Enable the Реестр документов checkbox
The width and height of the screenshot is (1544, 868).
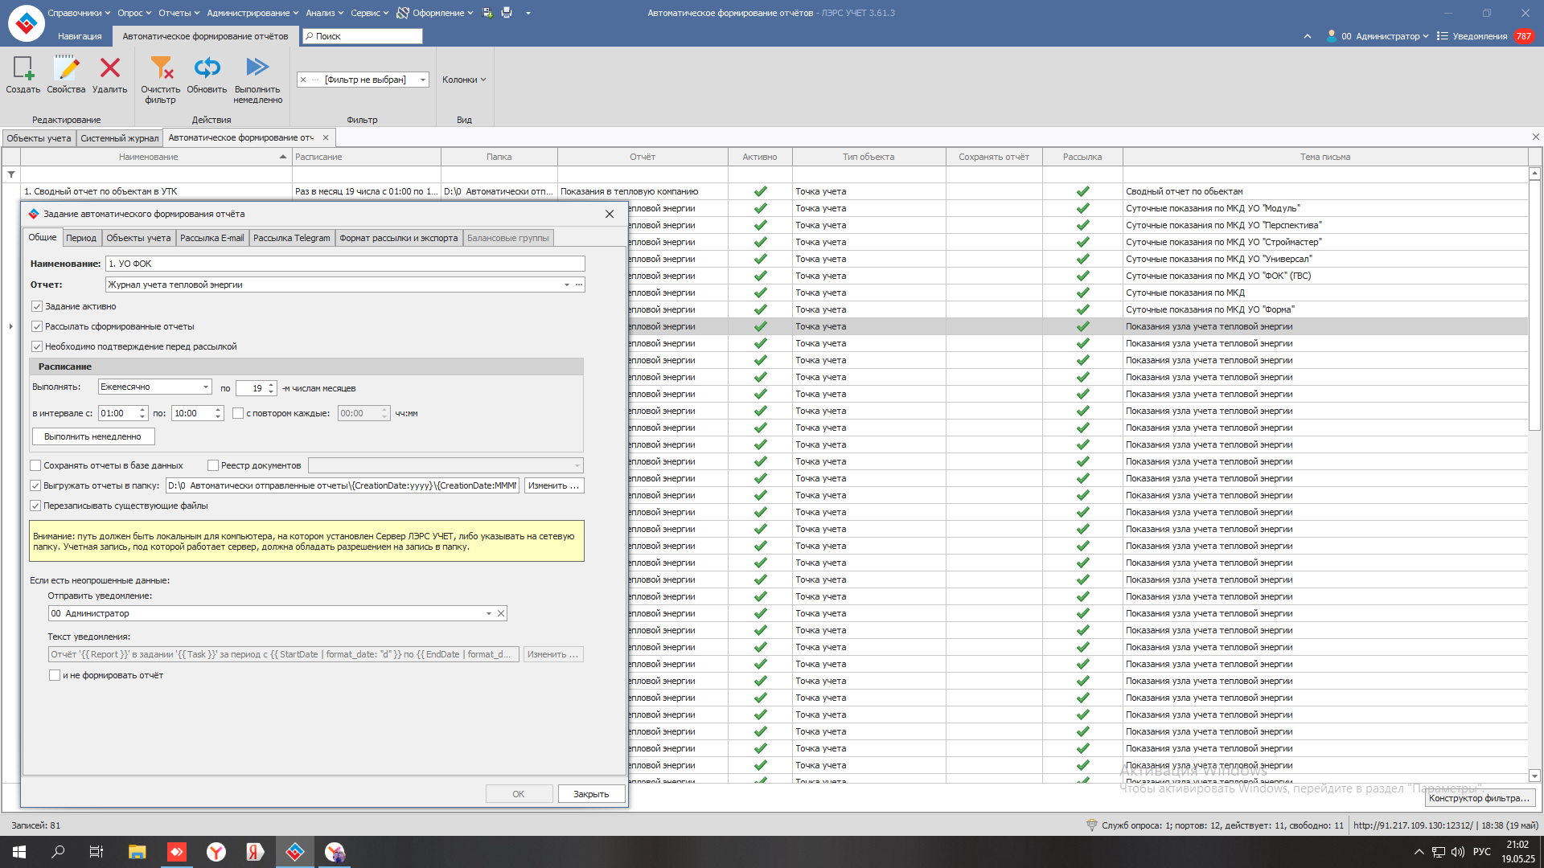(213, 465)
